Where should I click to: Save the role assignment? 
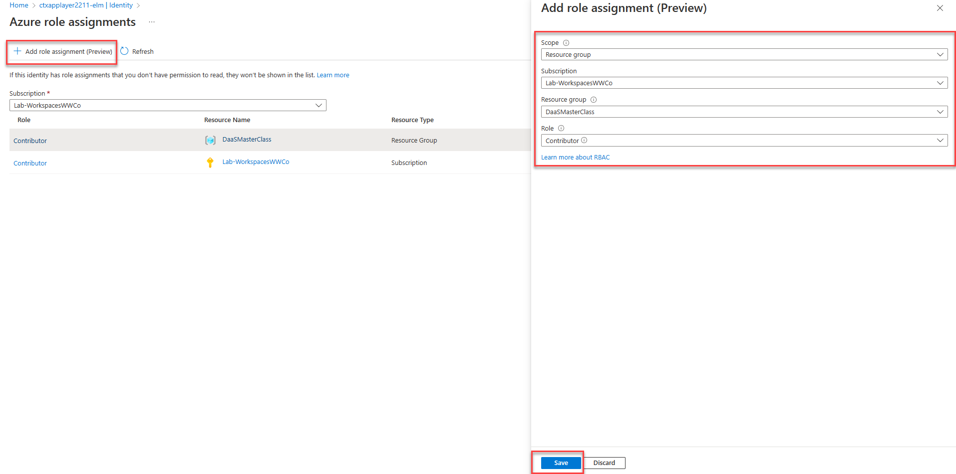click(x=561, y=463)
